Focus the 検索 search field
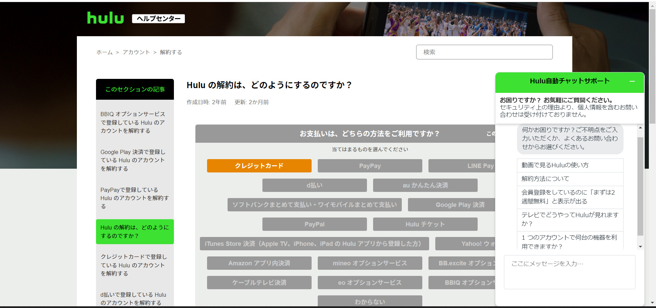This screenshot has height=308, width=656. (484, 52)
